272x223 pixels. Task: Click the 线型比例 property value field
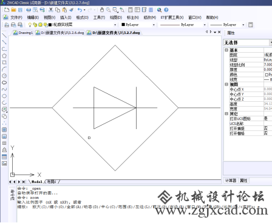[268, 65]
